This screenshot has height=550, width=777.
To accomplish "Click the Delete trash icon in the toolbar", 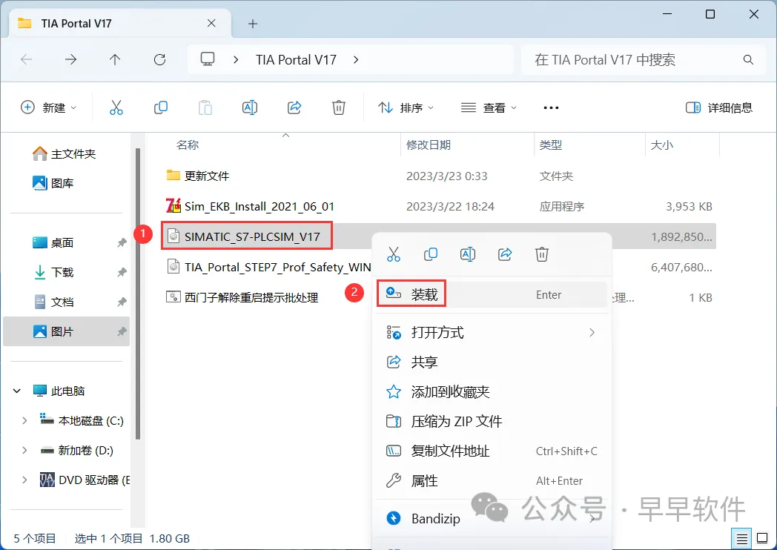I will pyautogui.click(x=338, y=107).
